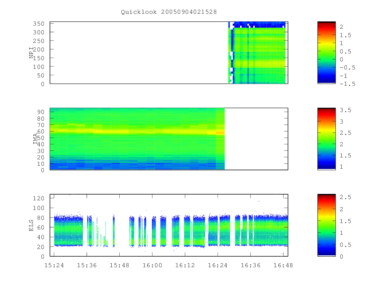Click the 10 tick on IMA axis
Viewport: 384px width, 288px height.
point(40,164)
